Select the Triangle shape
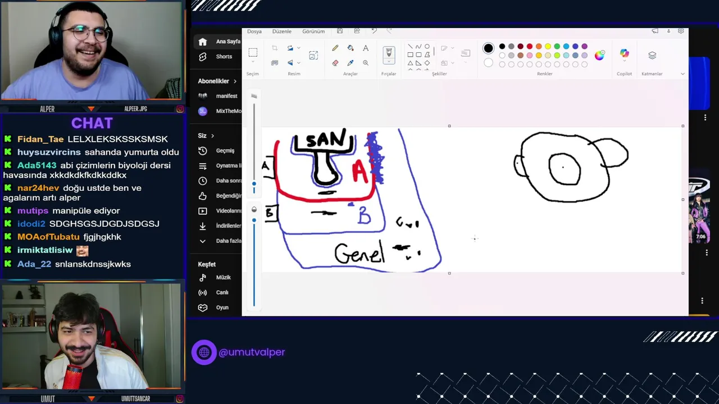This screenshot has width=719, height=404. point(410,63)
